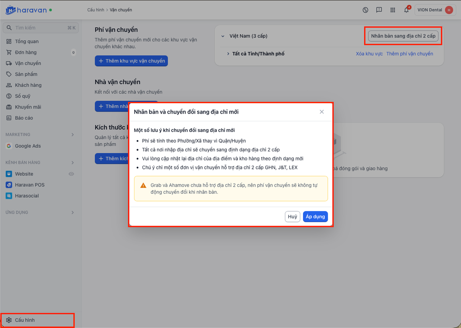Click the notification bell icon
461x328 pixels.
406,10
